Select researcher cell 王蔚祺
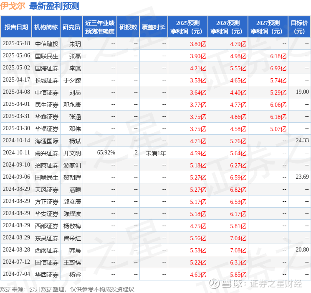The image size is (311, 293). pos(72,262)
